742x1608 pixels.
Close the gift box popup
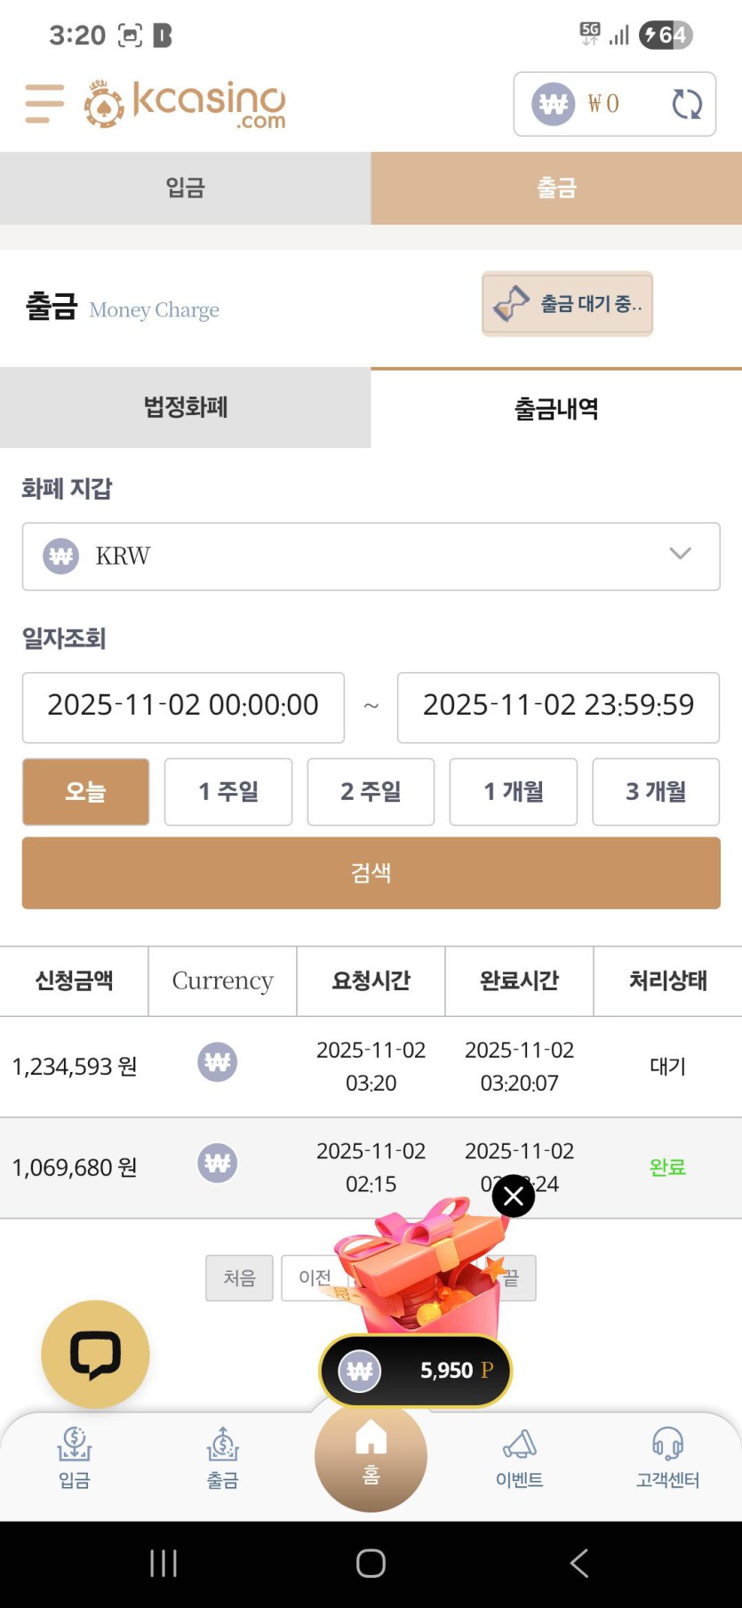514,1196
